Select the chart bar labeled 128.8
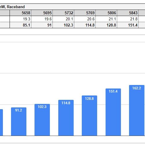This screenshot has width=145, height=147. 89,116
